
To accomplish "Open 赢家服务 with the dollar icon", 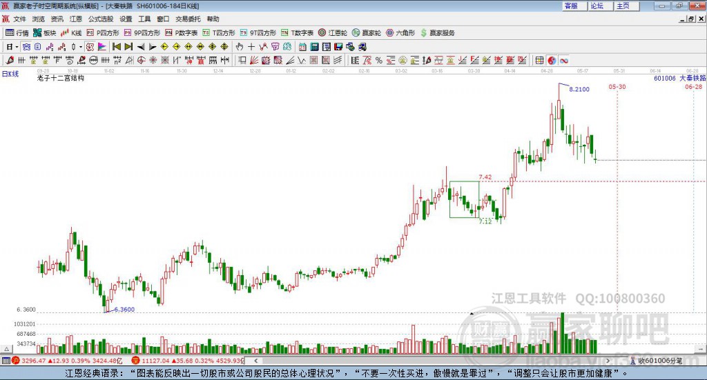I will (x=437, y=33).
